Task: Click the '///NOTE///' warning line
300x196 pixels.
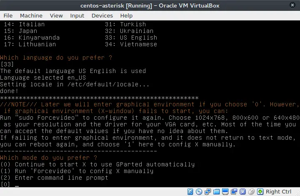Action: click(x=150, y=104)
